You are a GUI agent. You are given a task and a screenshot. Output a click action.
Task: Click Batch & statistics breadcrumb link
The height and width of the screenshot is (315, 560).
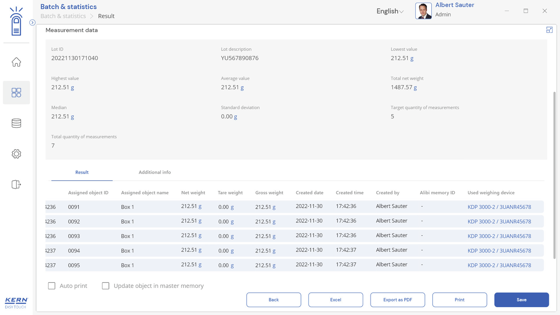coord(63,16)
